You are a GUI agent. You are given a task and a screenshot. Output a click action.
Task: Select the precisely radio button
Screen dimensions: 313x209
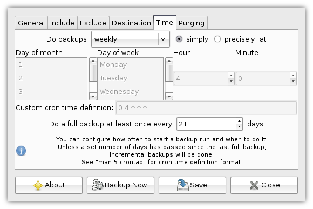click(x=217, y=39)
